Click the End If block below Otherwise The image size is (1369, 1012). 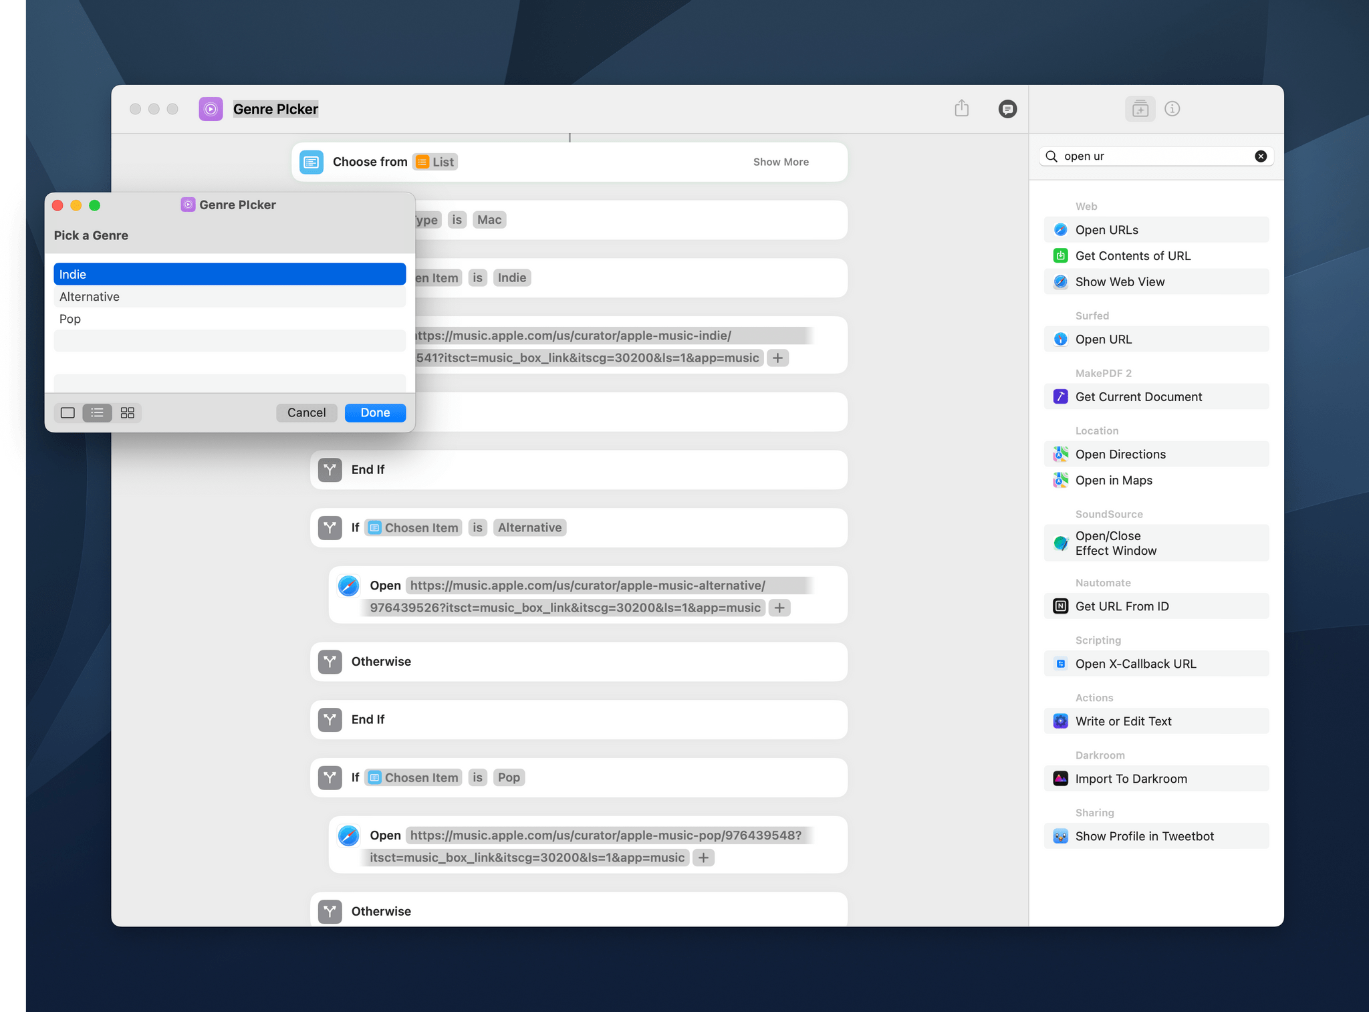pyautogui.click(x=579, y=720)
